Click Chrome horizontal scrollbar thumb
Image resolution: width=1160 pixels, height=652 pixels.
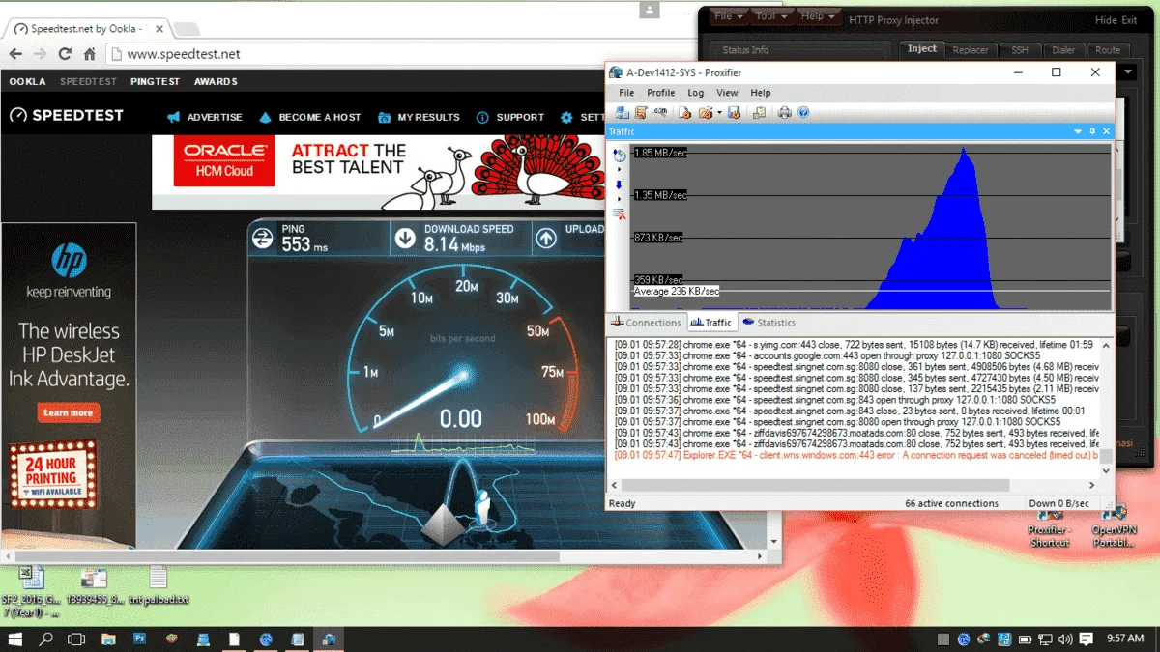click(286, 556)
